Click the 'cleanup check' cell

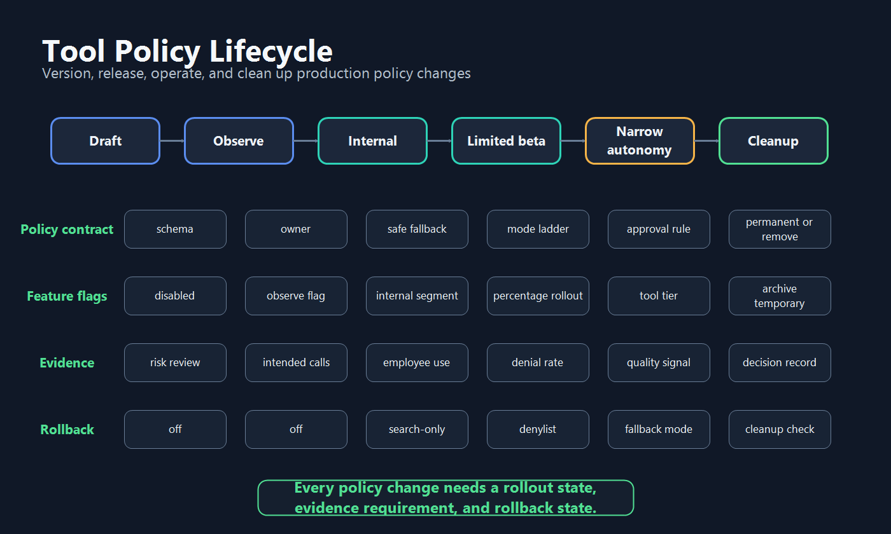point(780,430)
